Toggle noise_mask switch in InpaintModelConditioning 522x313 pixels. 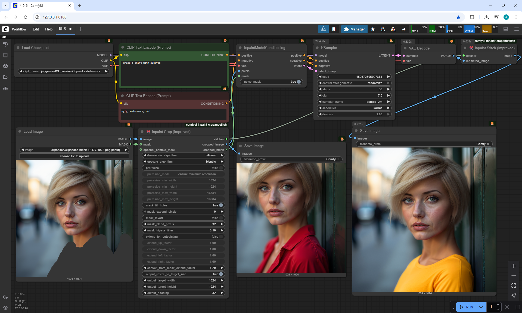point(299,82)
